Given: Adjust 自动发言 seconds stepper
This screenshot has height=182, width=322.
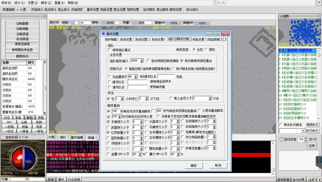Looking at the screenshot, I should [306, 140].
